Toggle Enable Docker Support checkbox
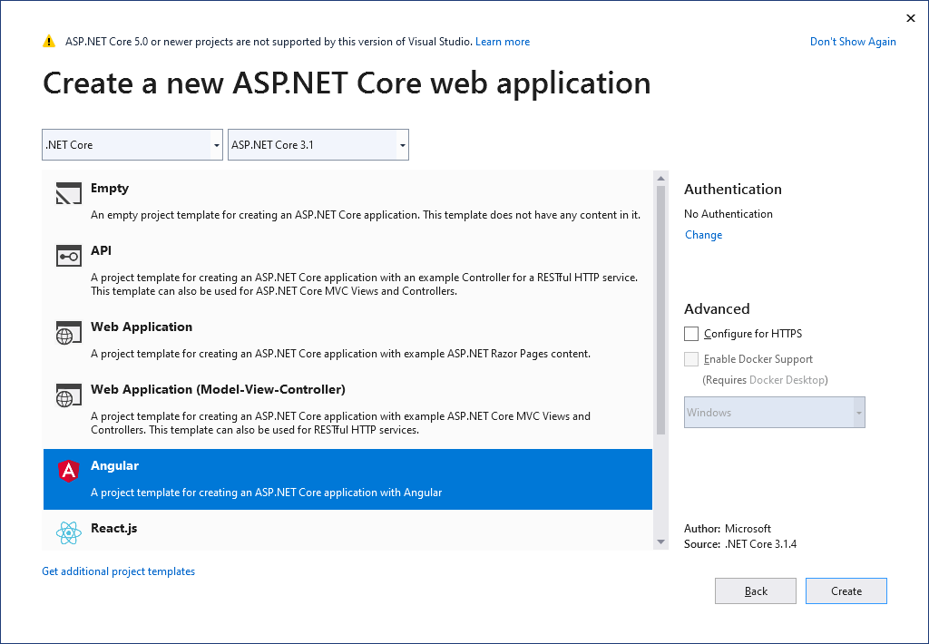Screen dimensions: 929x644 [690, 359]
